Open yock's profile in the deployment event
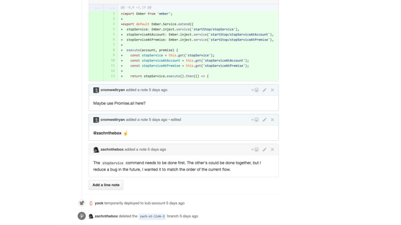The image size is (401, 225). point(99,203)
